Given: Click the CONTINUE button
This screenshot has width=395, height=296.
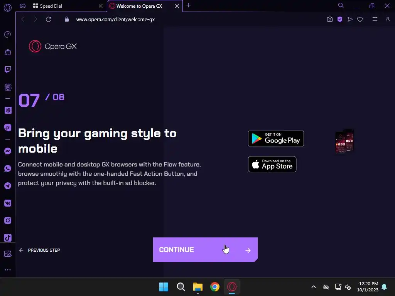Looking at the screenshot, I should (x=205, y=250).
